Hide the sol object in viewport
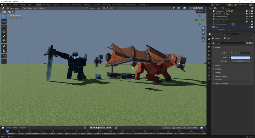Viewport: 255px width, 138px height. point(250,27)
